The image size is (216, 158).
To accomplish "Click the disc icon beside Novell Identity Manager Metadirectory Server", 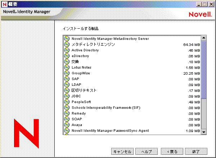I will 67,39.
